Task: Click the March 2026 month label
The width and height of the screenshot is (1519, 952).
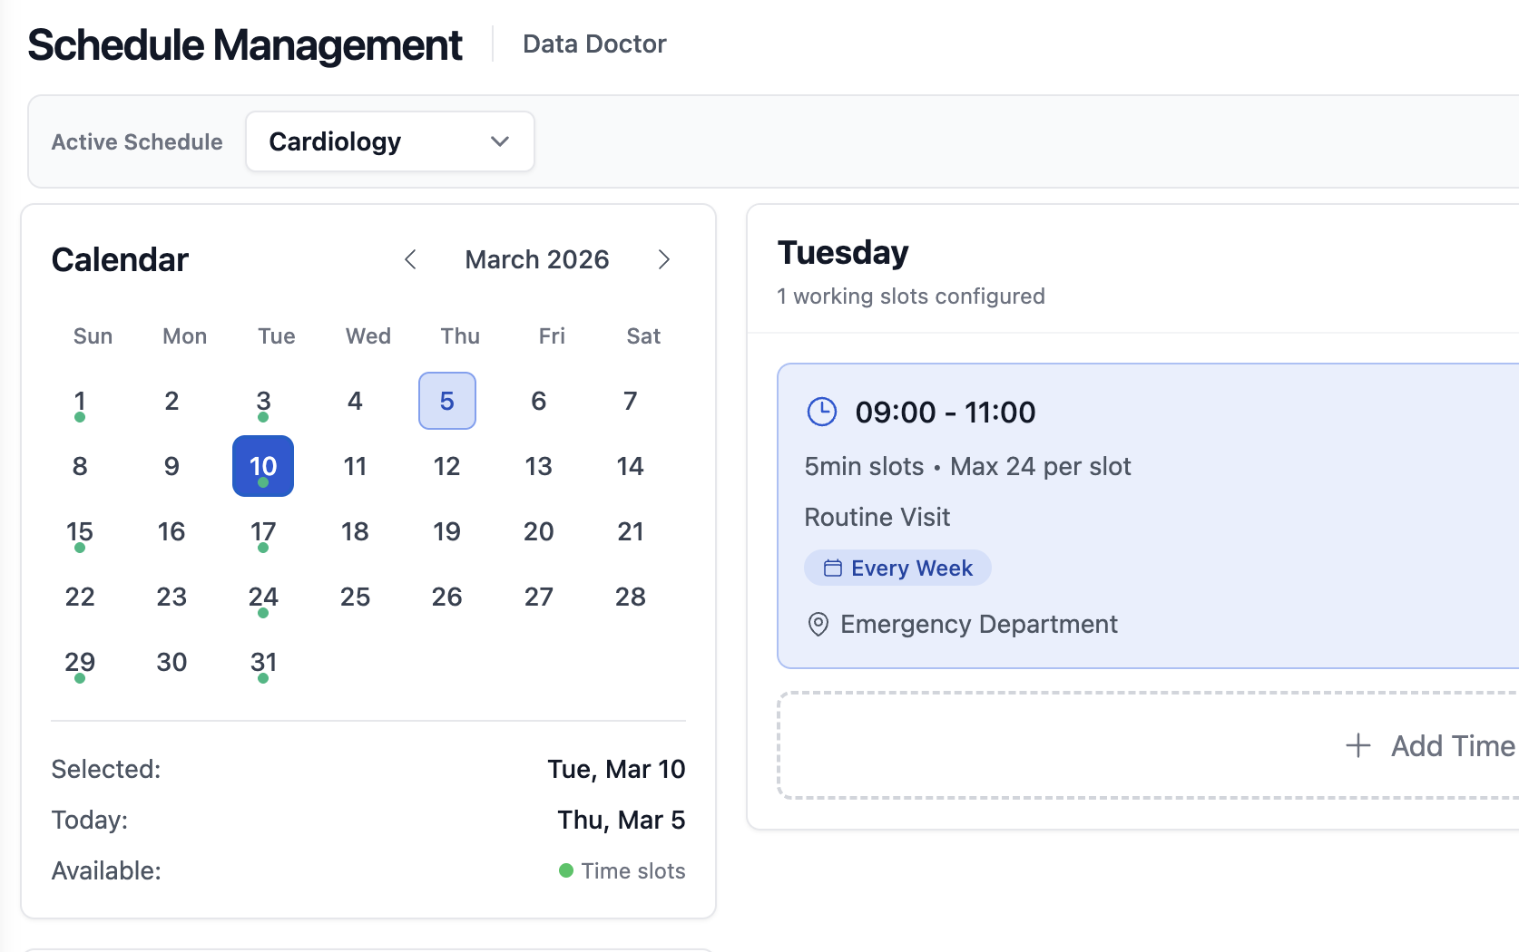Action: [x=536, y=260]
